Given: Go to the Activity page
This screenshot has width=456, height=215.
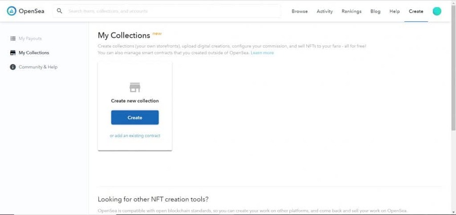Looking at the screenshot, I should [325, 11].
